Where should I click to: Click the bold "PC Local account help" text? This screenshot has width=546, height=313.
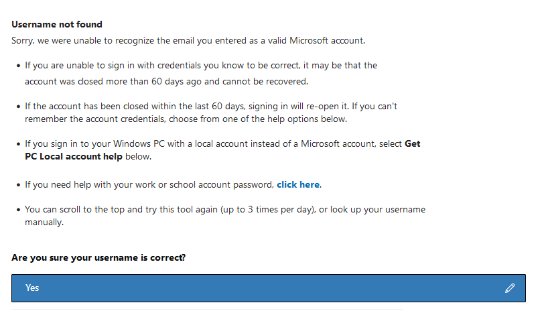(x=74, y=156)
